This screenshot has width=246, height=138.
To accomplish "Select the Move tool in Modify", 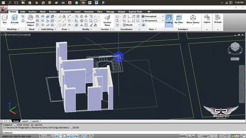I will click(x=86, y=16).
